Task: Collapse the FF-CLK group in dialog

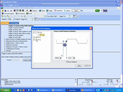Action: tap(34, 32)
